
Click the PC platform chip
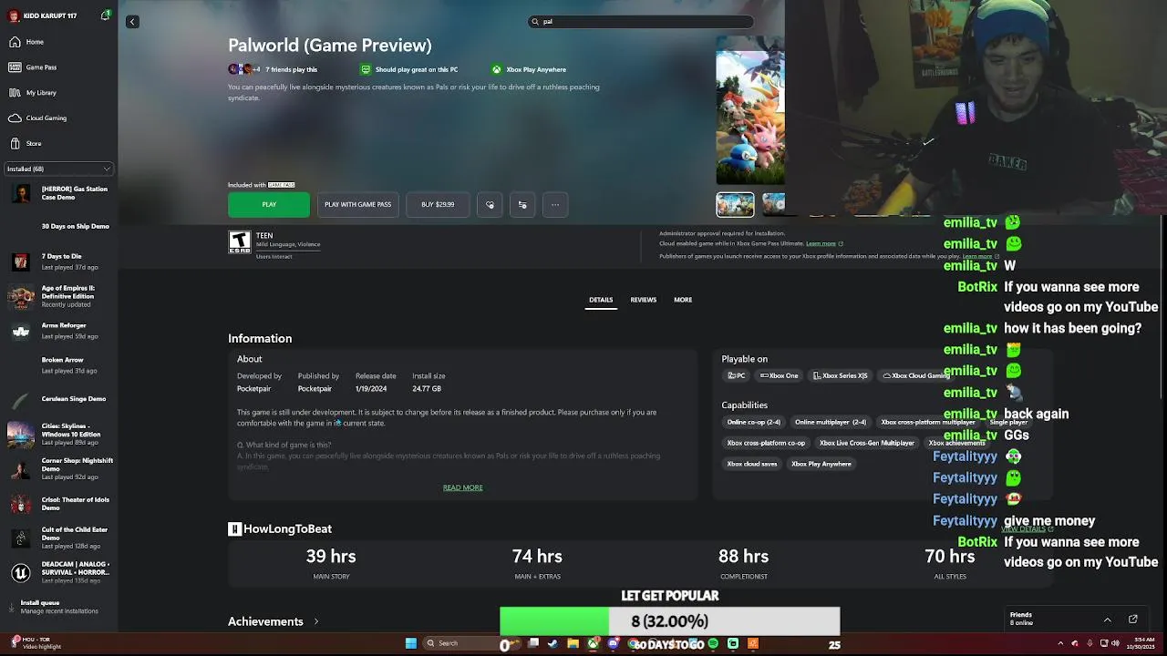[x=737, y=376]
